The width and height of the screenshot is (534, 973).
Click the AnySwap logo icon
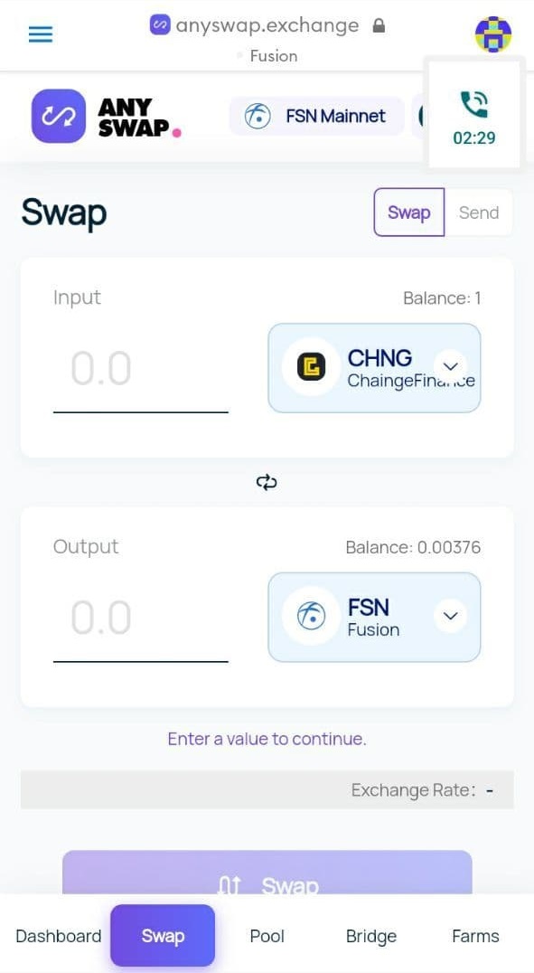tap(59, 116)
